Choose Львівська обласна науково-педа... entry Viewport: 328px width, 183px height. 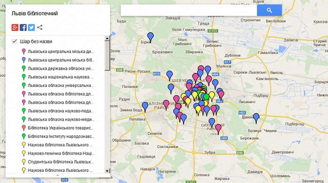click(58, 111)
